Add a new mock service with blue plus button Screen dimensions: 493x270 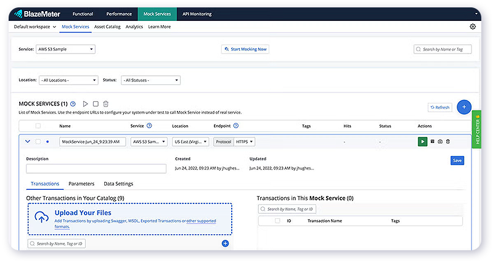click(x=463, y=107)
